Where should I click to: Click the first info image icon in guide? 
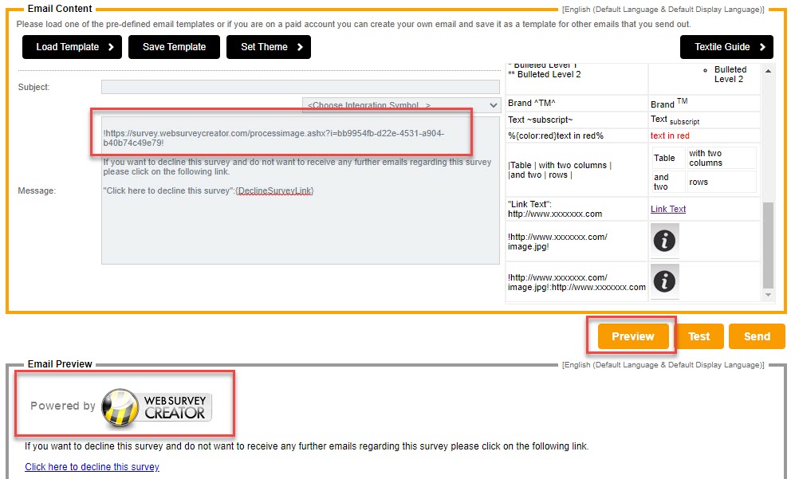(665, 240)
